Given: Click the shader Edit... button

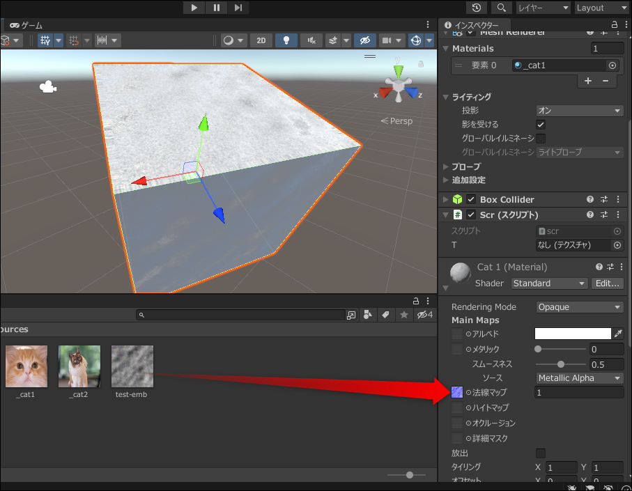Looking at the screenshot, I should [607, 283].
